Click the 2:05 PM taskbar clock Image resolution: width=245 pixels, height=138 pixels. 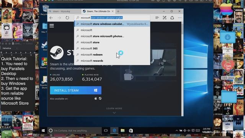206,129
